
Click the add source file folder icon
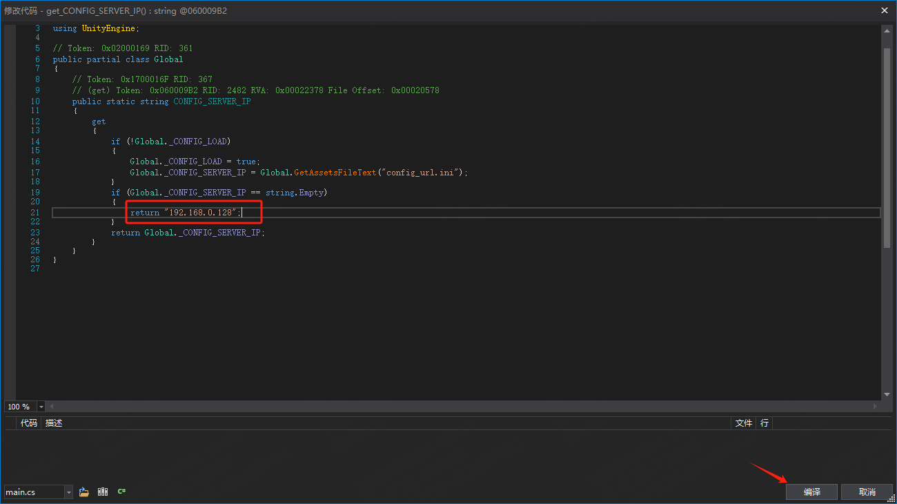[x=84, y=492]
